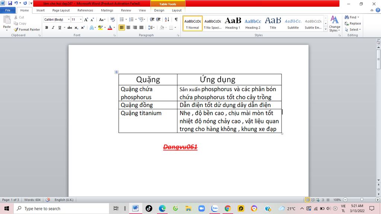Screen dimensions: 381x214
Task: Open the Line Spacing dropdown
Action: click(x=151, y=27)
